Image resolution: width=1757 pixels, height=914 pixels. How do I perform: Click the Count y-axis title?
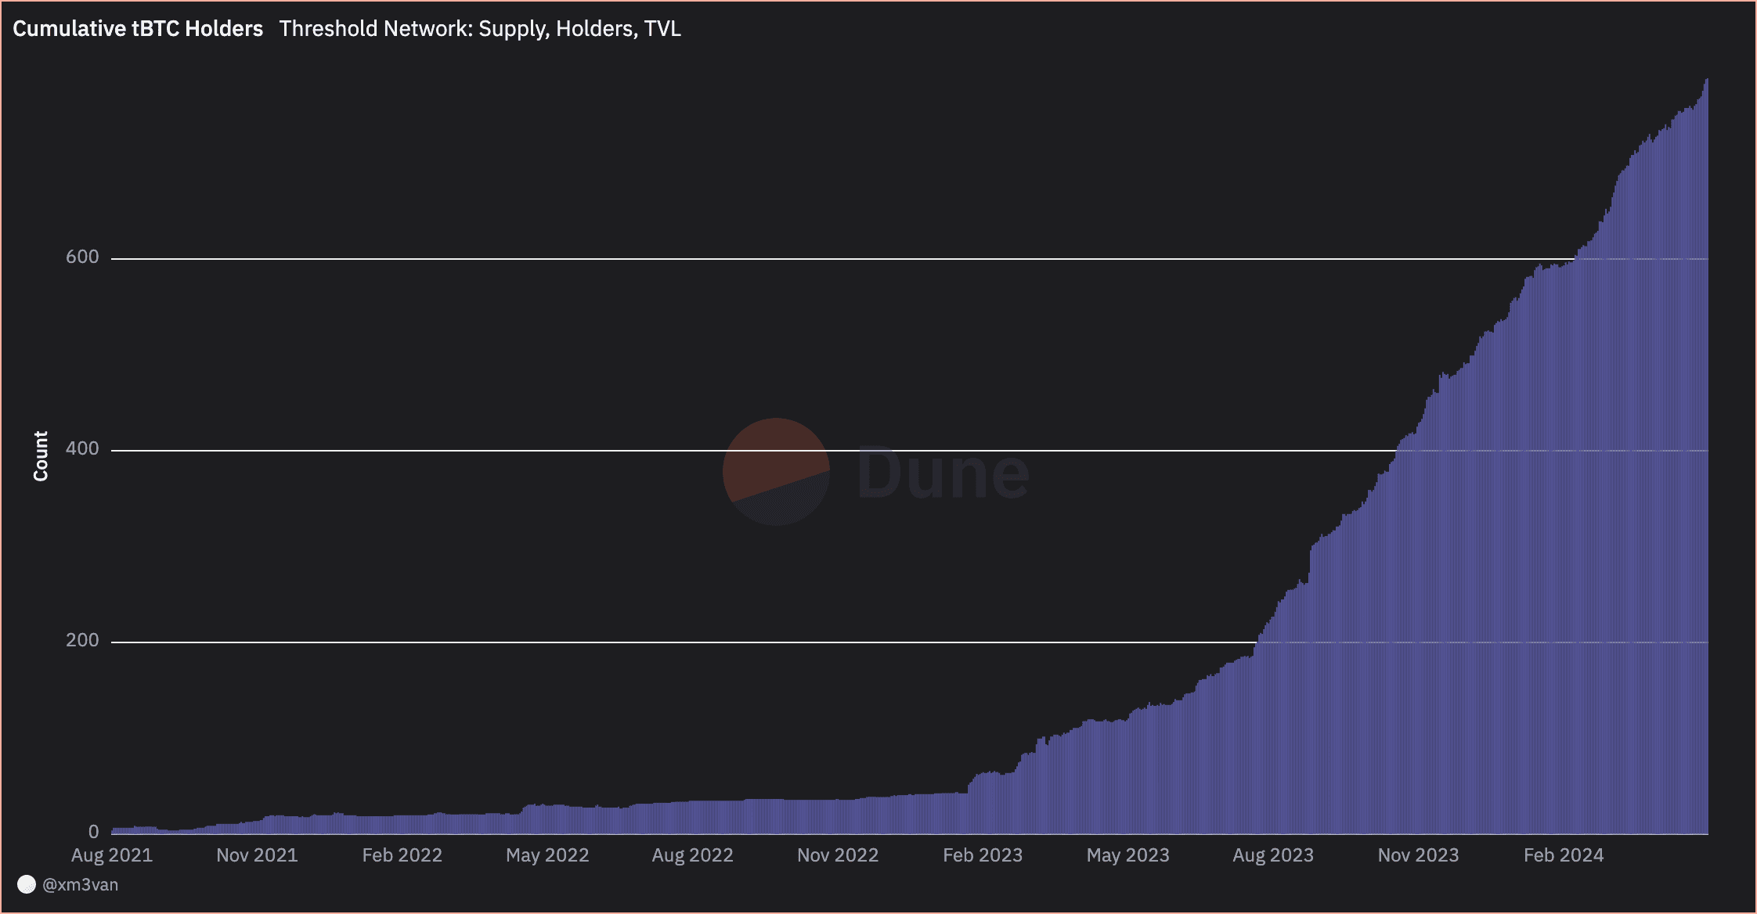pyautogui.click(x=41, y=455)
